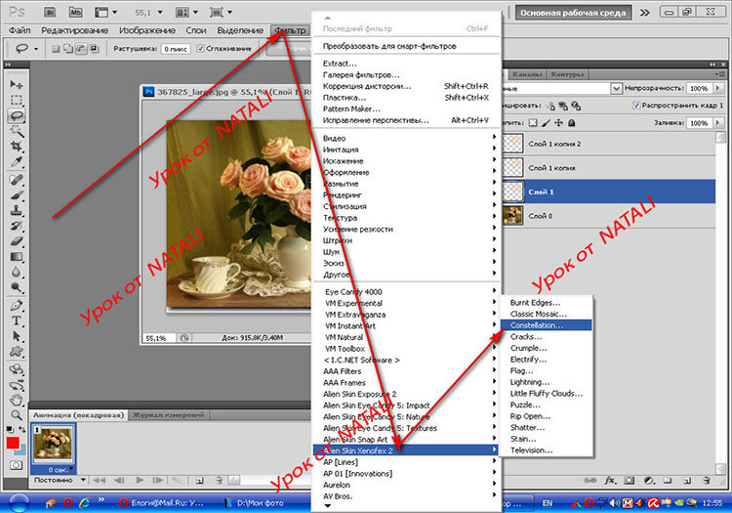Open Заливка slider arrow

pyautogui.click(x=717, y=123)
